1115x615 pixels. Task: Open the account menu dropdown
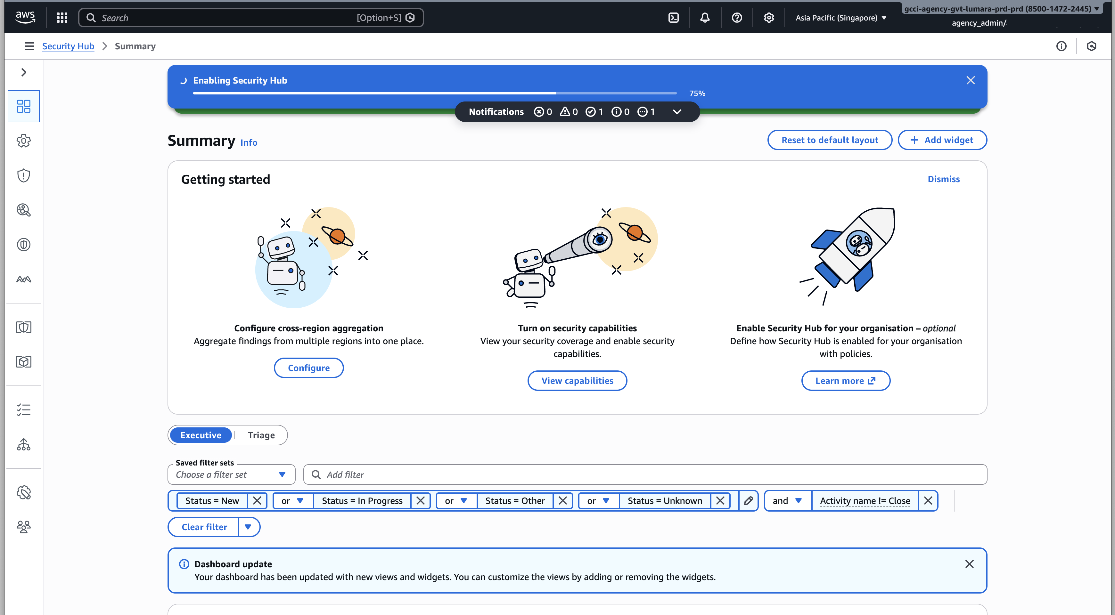click(1002, 9)
